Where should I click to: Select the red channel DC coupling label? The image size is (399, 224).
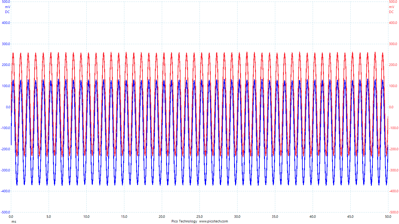[392, 12]
